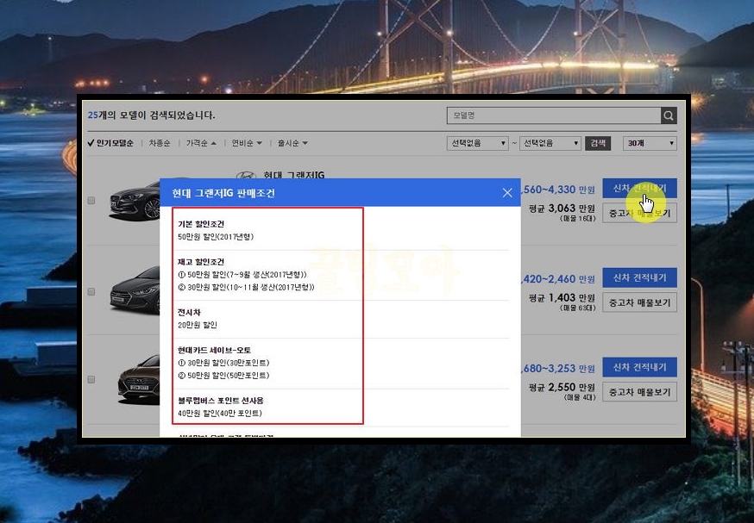Click the 평균 2,550 만원 price

pos(562,387)
